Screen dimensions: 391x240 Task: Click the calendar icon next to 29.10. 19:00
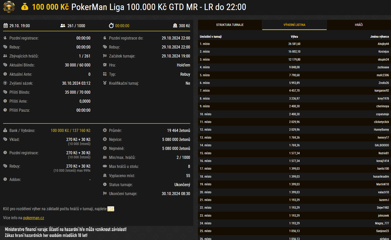(5, 25)
